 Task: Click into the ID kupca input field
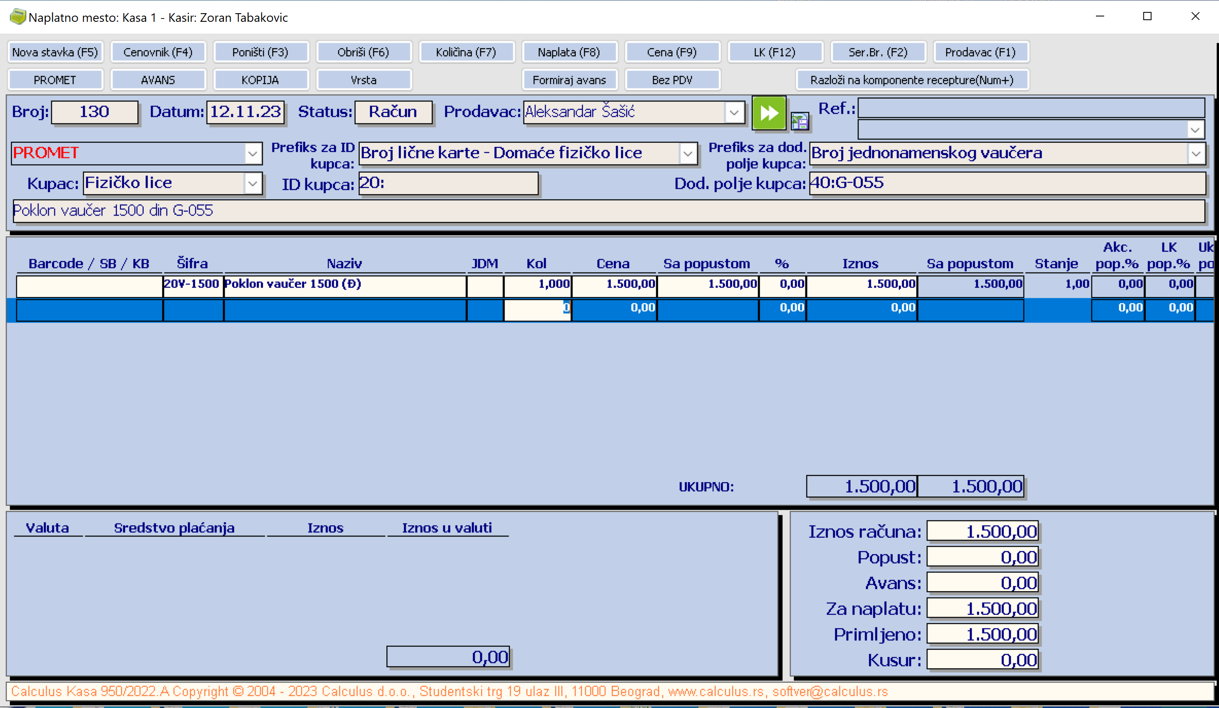coord(448,184)
